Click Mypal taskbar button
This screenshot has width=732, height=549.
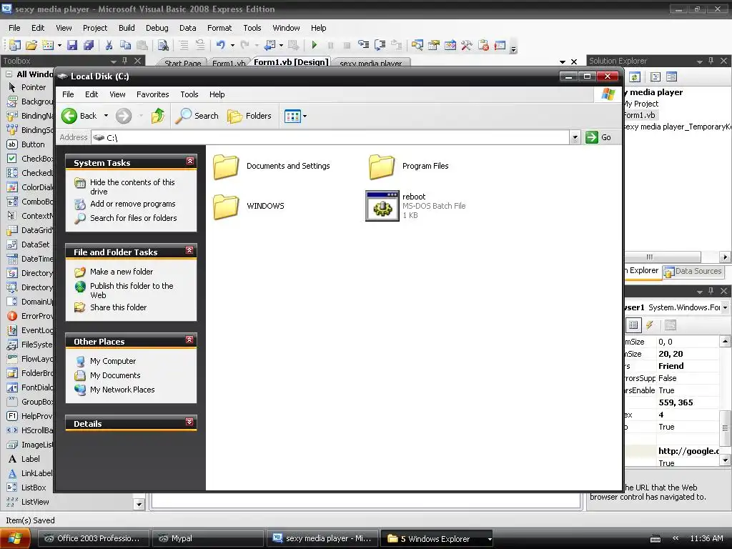pos(207,539)
